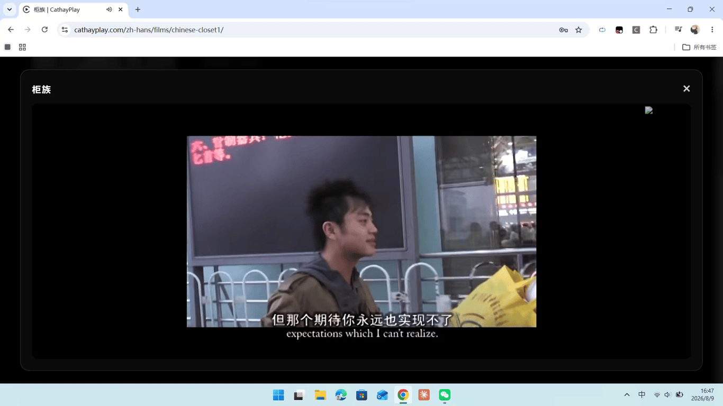Expand the tab search dropdown arrow

(10, 10)
